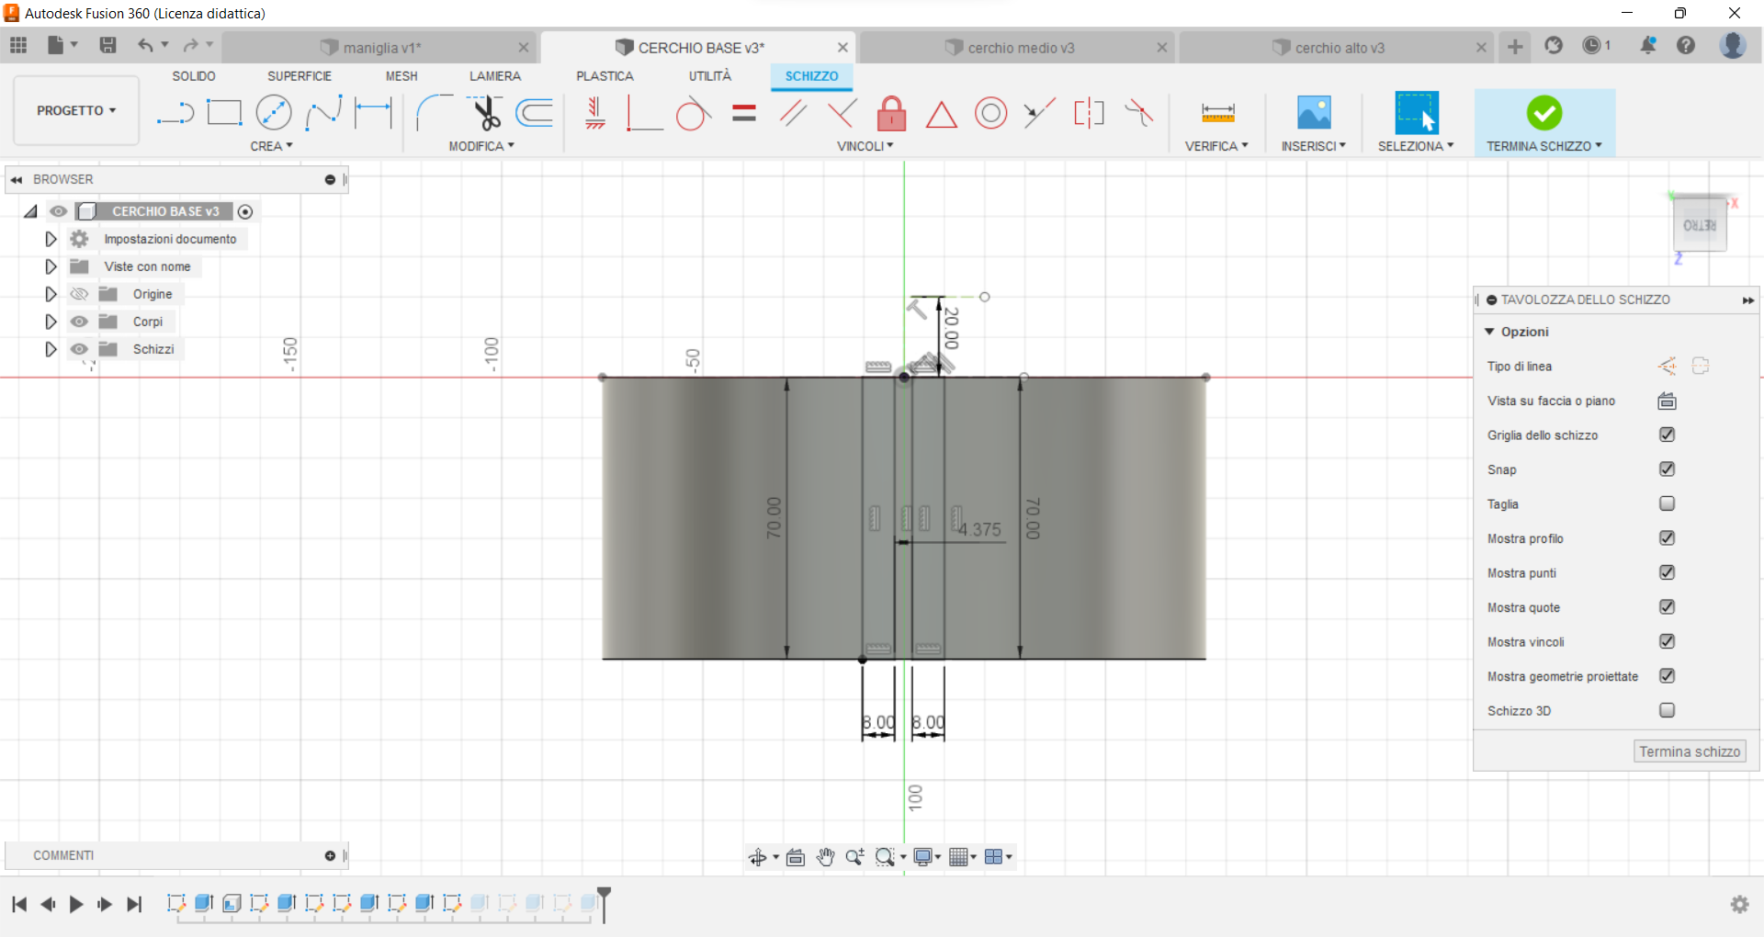1764x937 pixels.
Task: Toggle visibility of the Origine folder
Action: coord(79,293)
